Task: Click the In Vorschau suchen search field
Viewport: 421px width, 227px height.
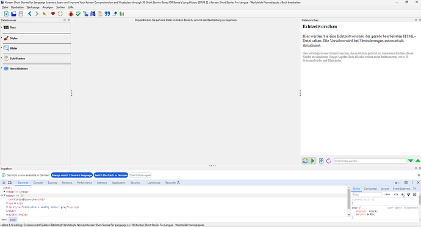Action: 370,160
